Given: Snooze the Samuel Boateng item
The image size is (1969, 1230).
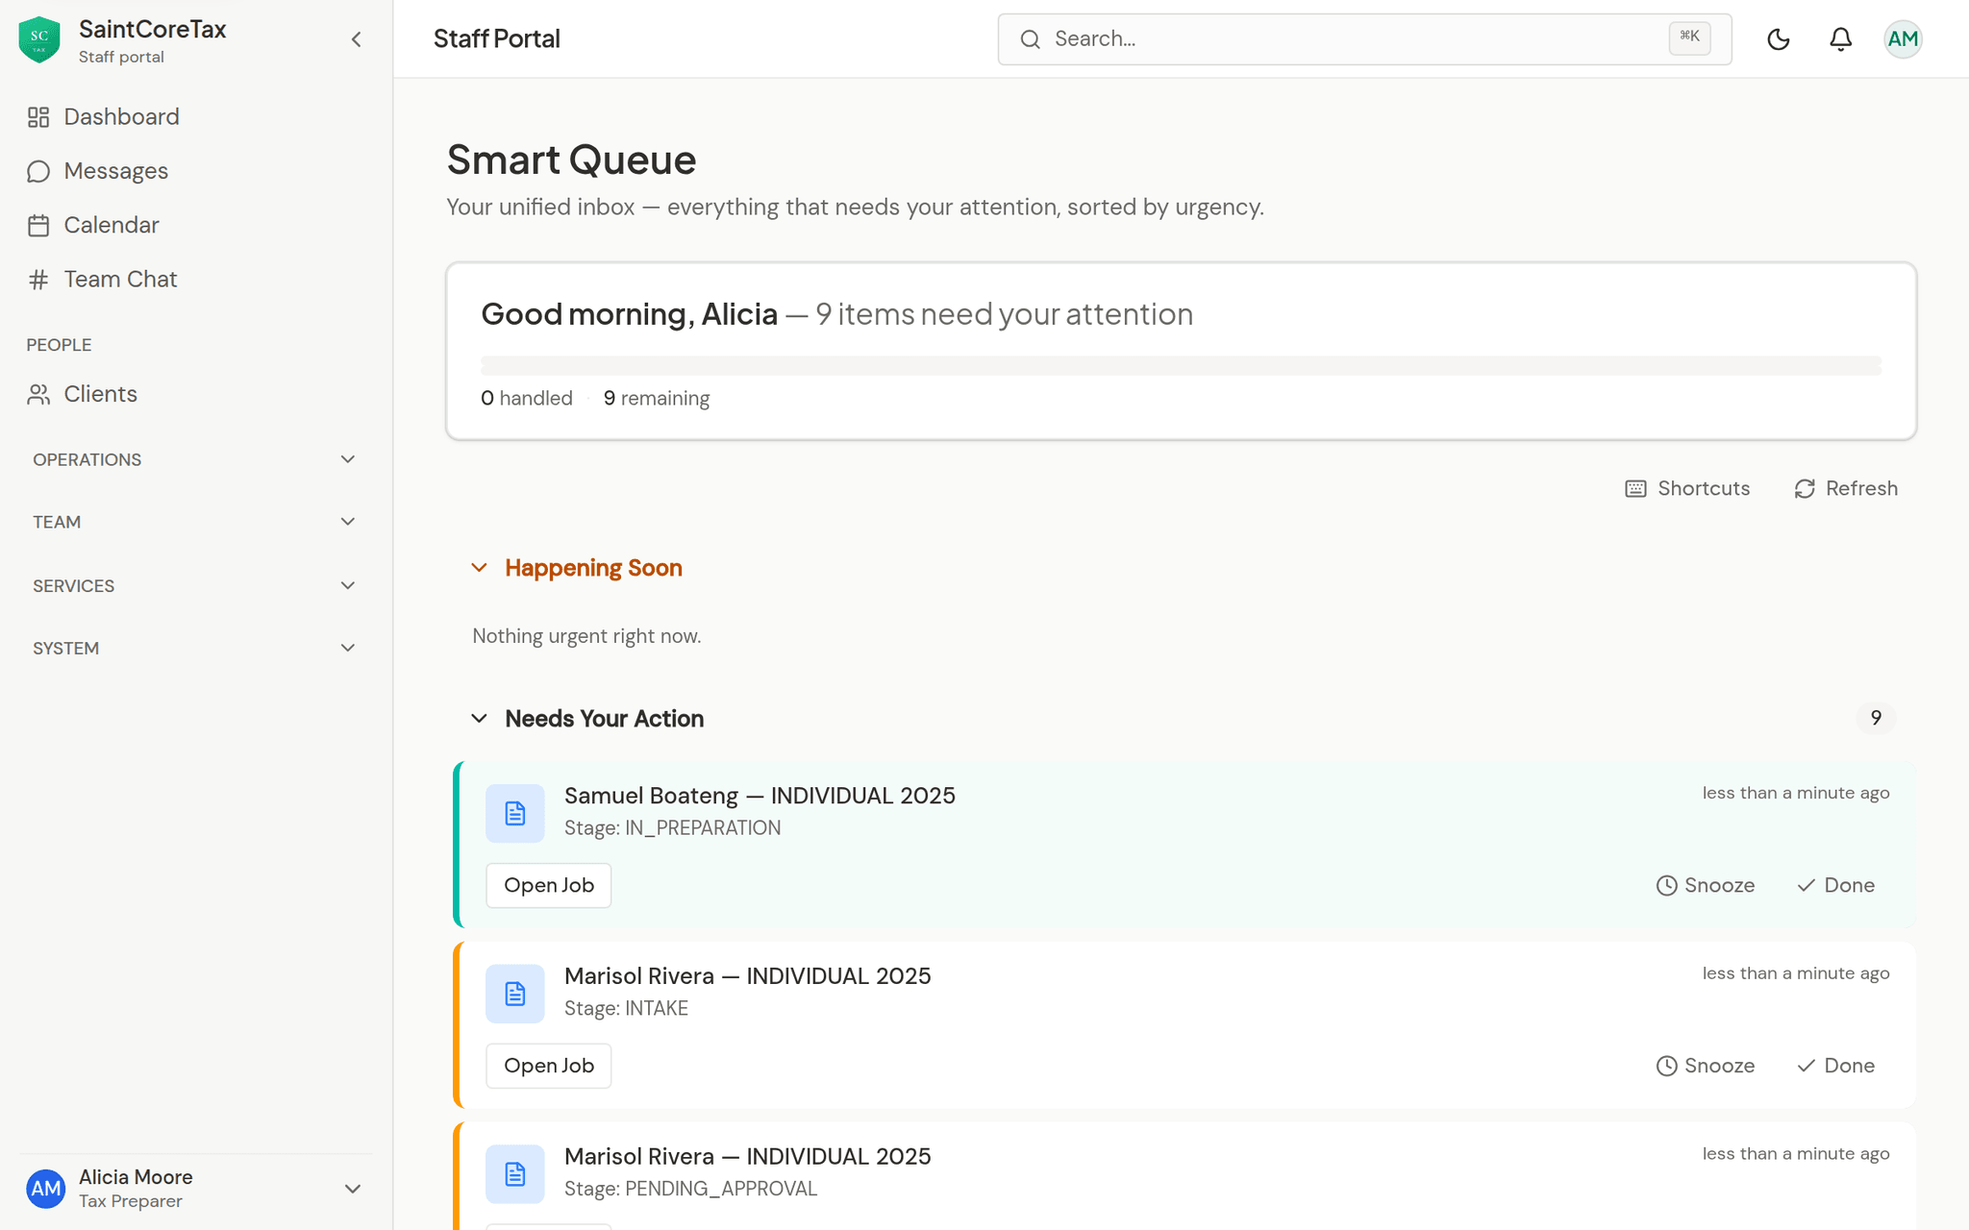Looking at the screenshot, I should pyautogui.click(x=1706, y=885).
